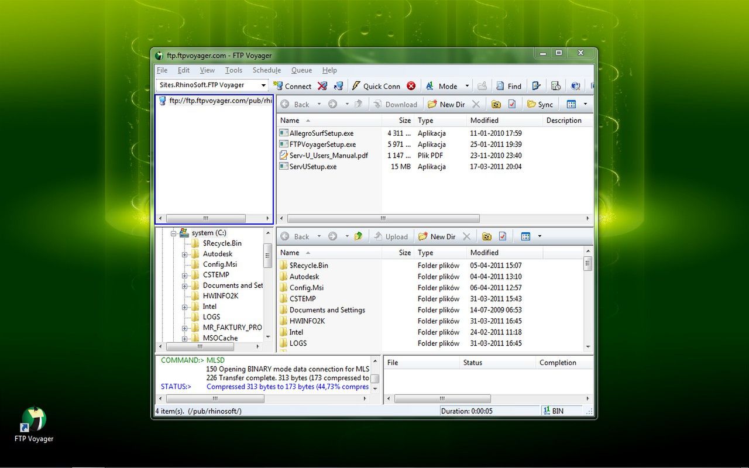Select Config.Msi folder in local tree
The image size is (749, 468).
[x=219, y=264]
